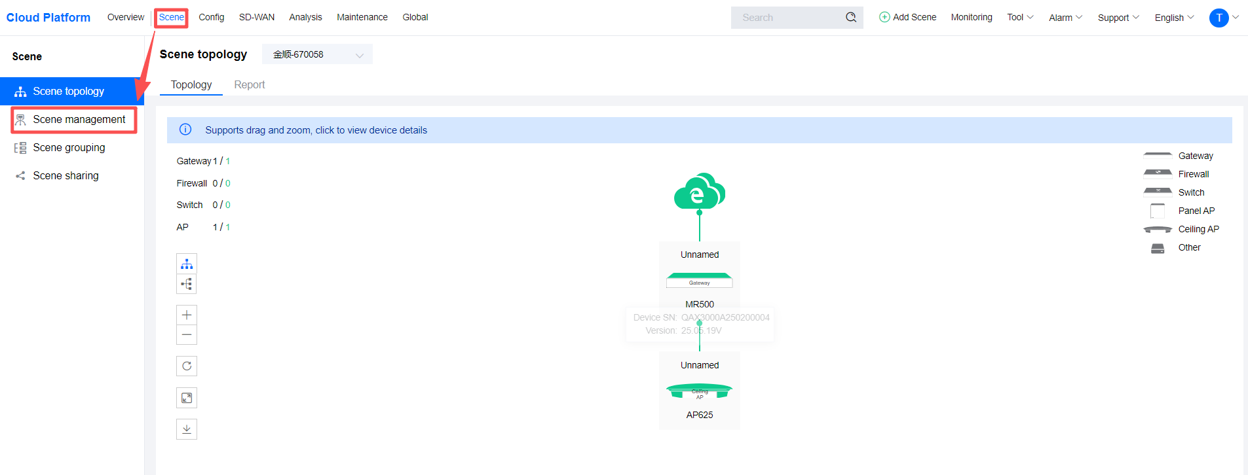Switch to vertical tree topology layout
This screenshot has width=1248, height=475.
(x=187, y=264)
